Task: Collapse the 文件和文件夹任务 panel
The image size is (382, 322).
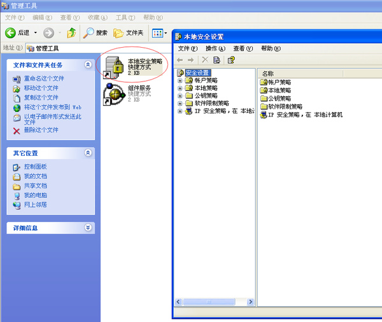Action: (x=88, y=64)
